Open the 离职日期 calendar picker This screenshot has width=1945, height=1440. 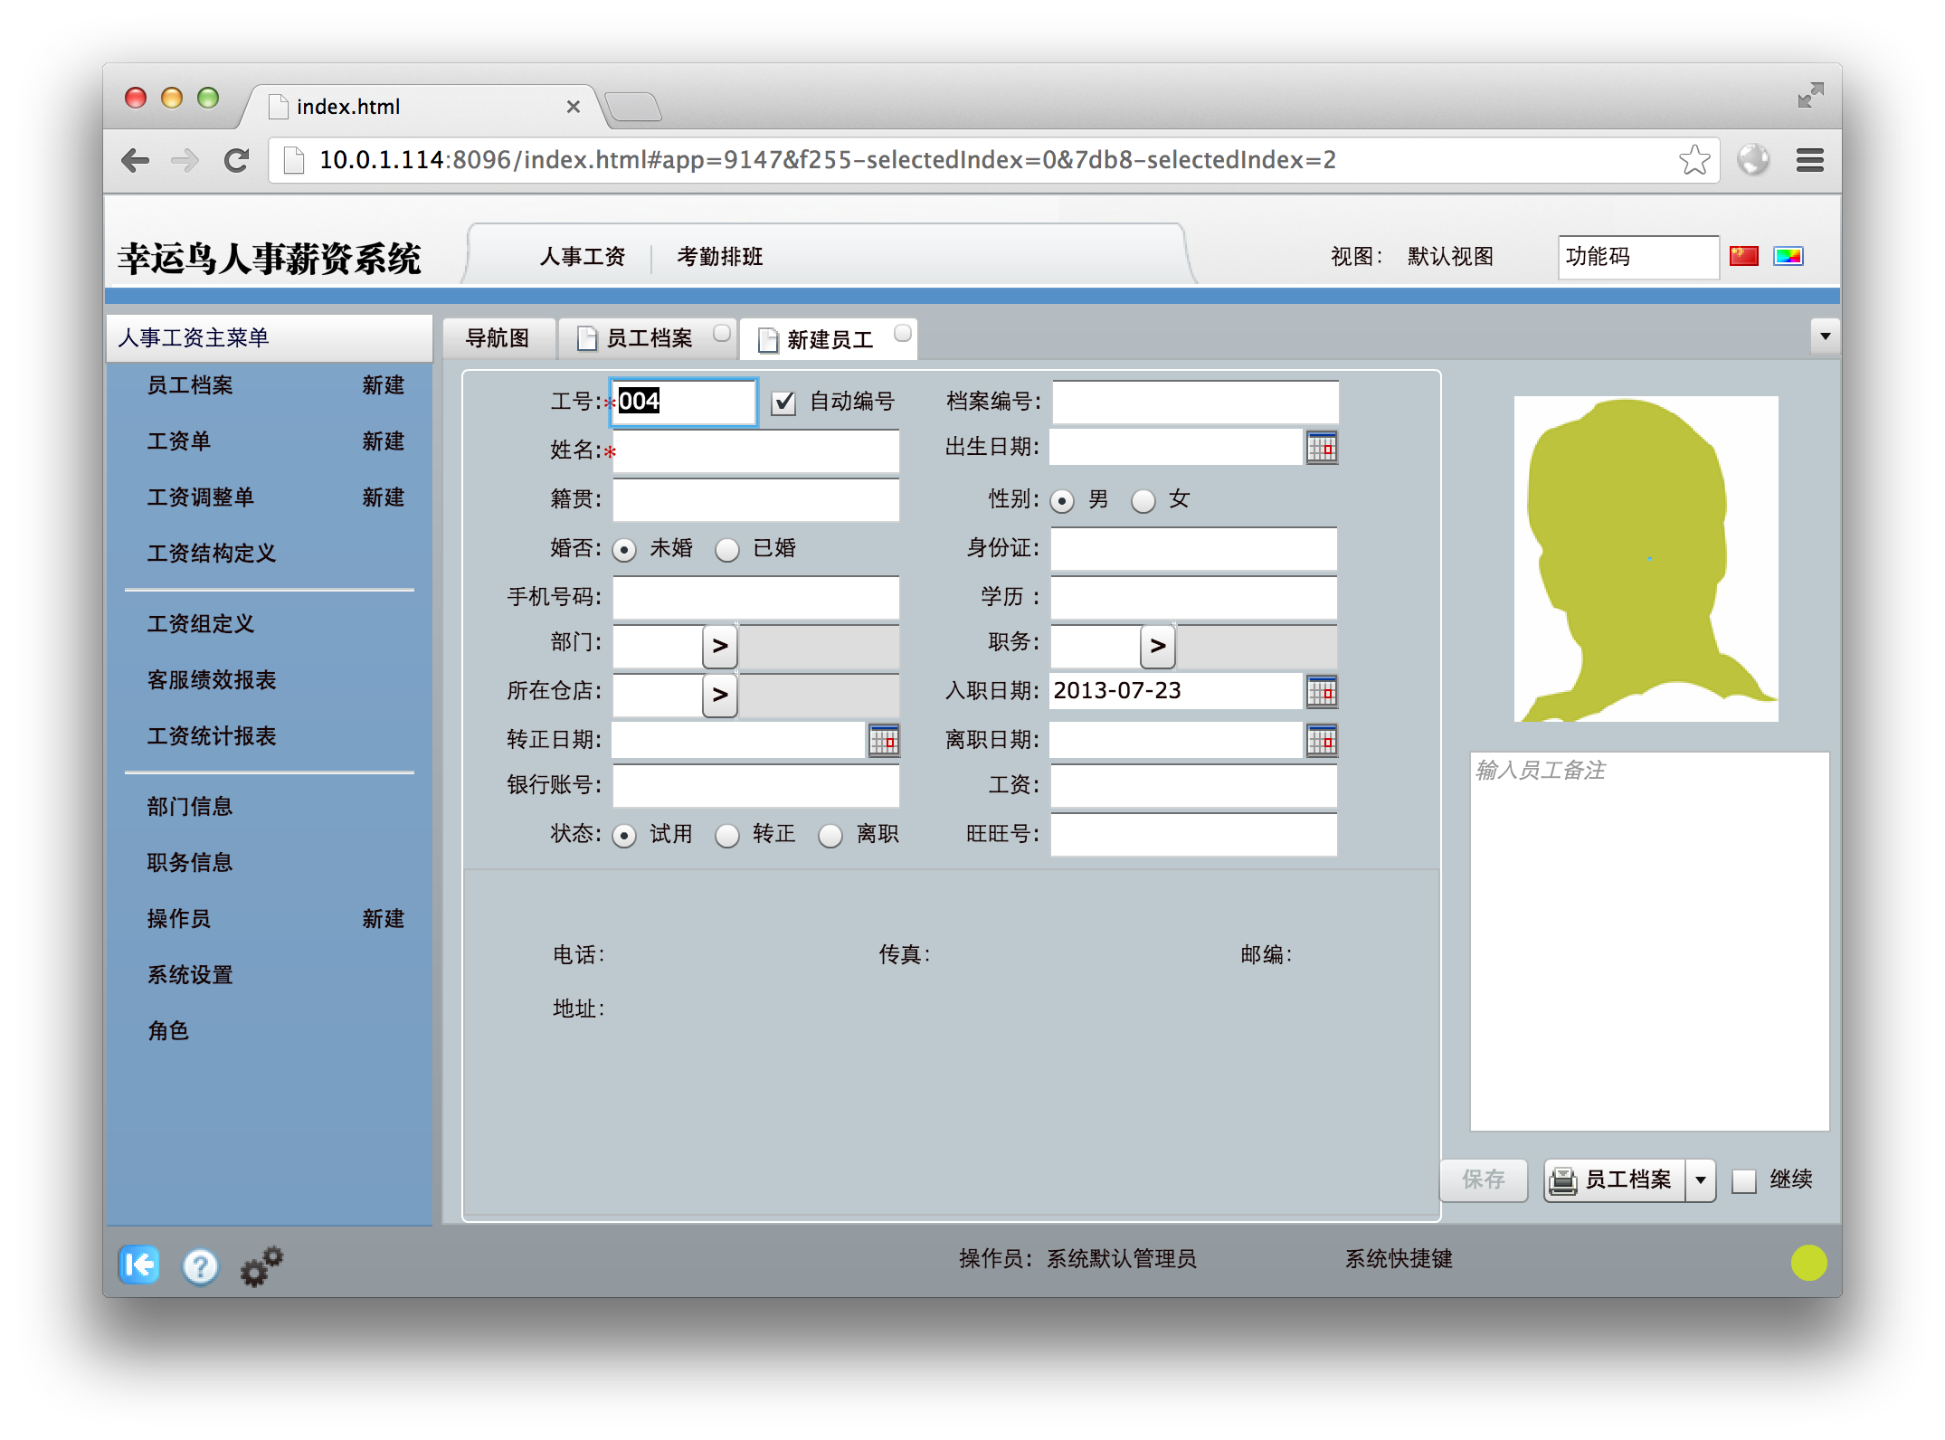(1321, 741)
